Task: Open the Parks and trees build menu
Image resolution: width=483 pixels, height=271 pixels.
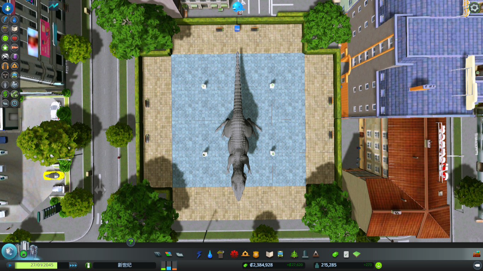Action: (x=294, y=254)
